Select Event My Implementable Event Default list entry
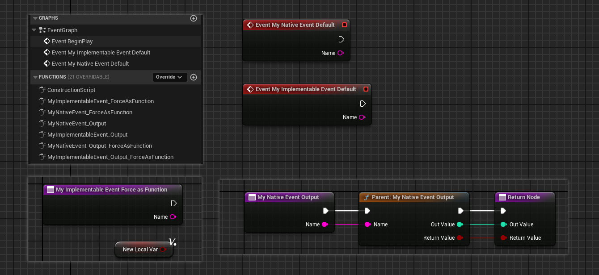Screen dimensions: 599x275 (101, 53)
